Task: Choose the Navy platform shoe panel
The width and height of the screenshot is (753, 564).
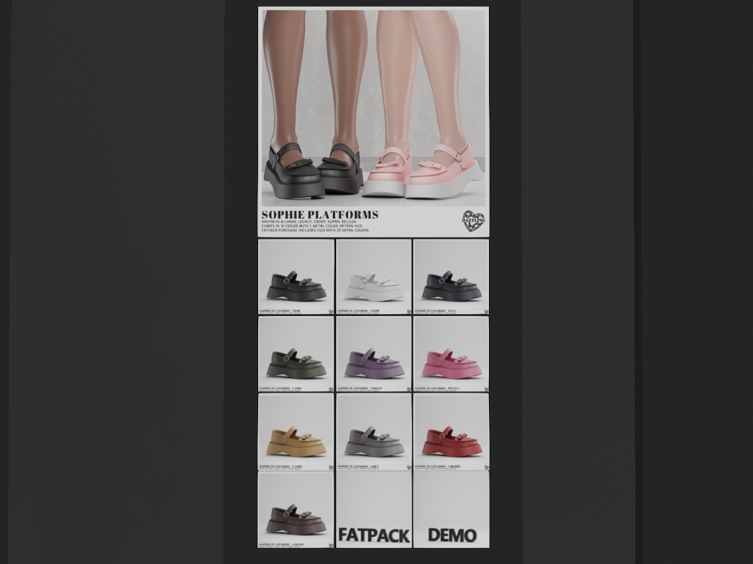Action: [452, 277]
